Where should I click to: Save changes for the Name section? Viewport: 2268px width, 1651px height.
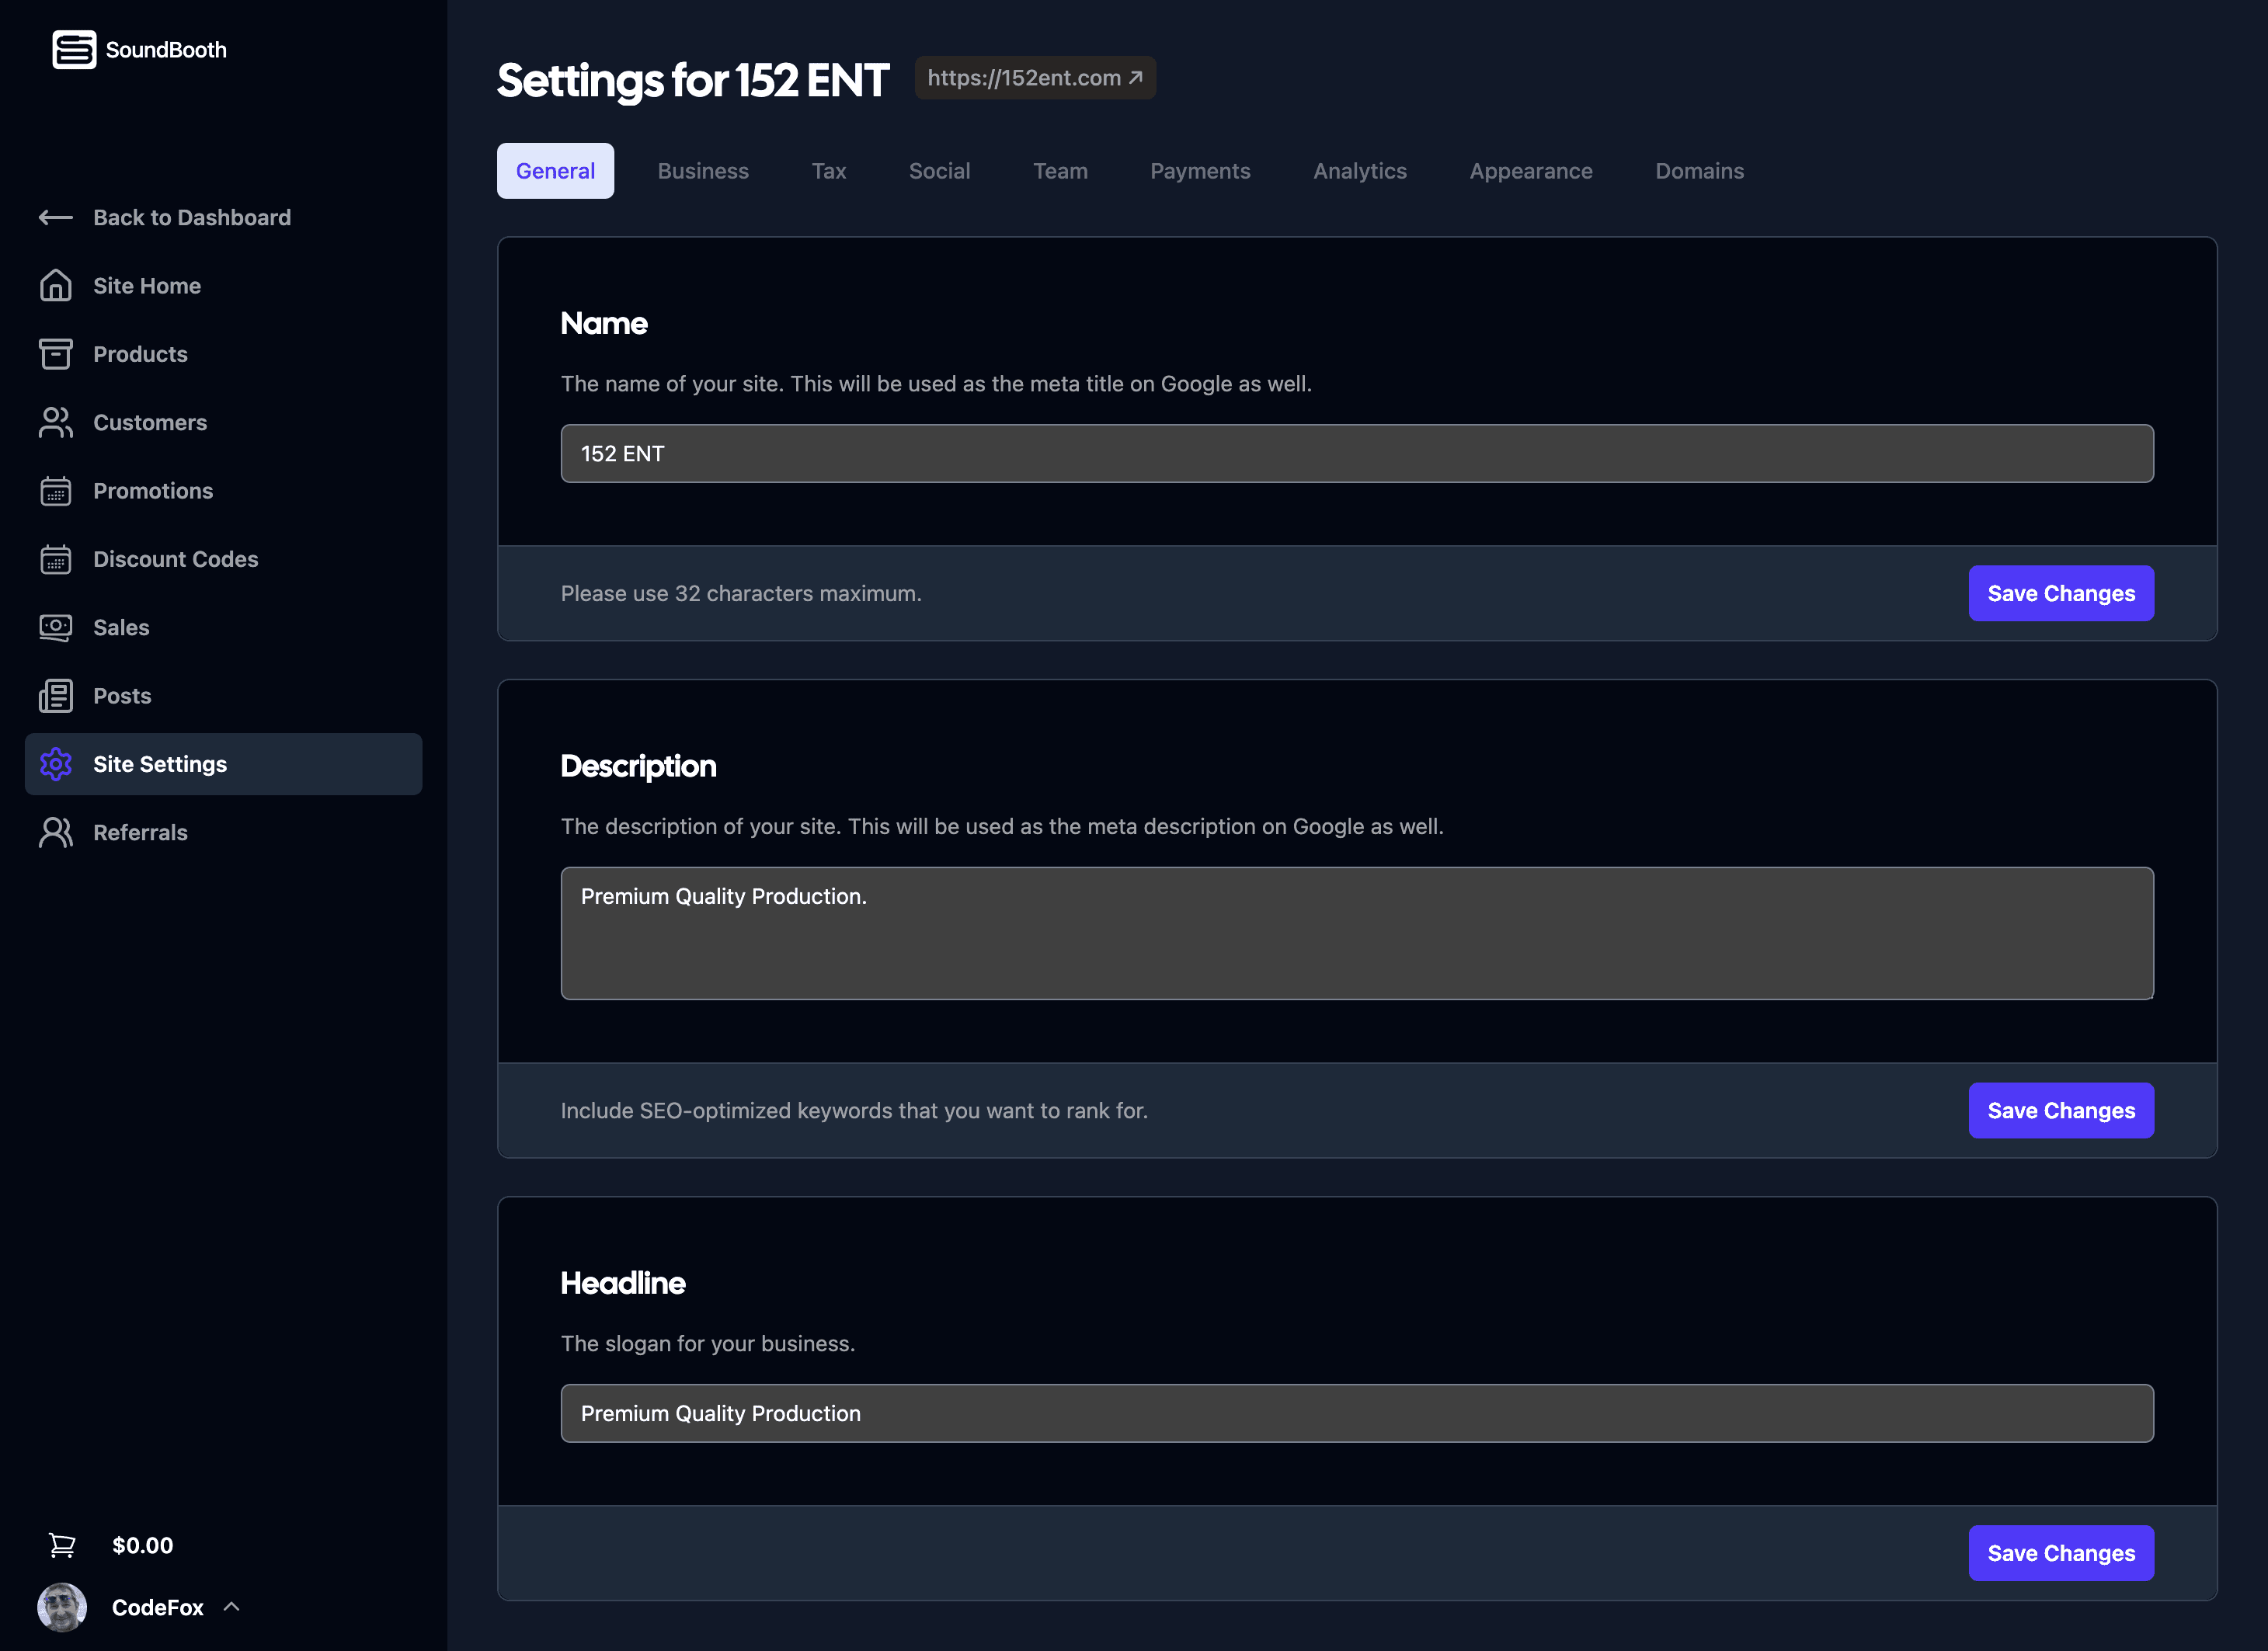[2061, 592]
